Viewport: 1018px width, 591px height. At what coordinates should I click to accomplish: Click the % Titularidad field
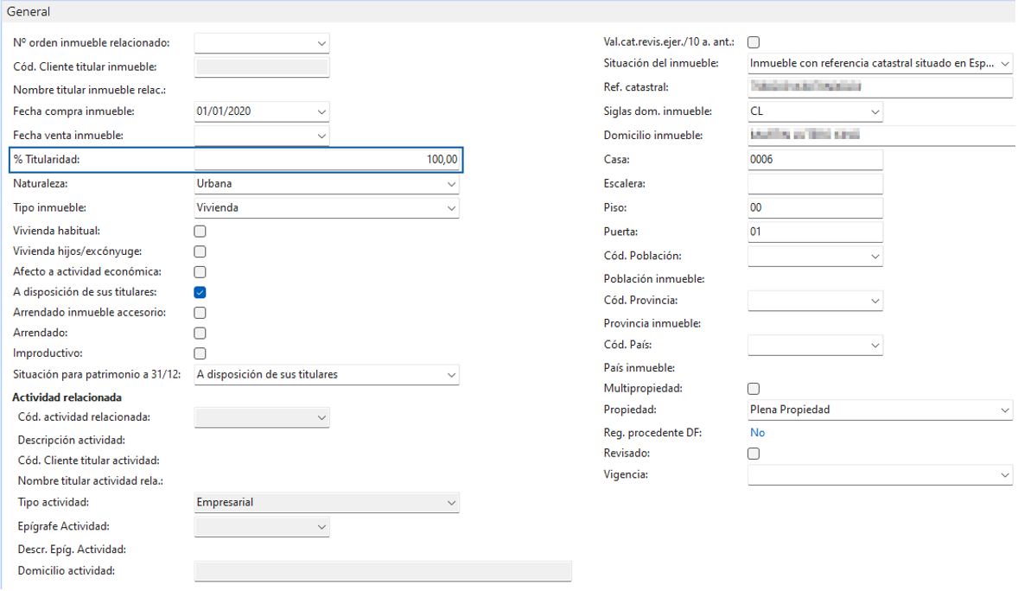pyautogui.click(x=327, y=160)
